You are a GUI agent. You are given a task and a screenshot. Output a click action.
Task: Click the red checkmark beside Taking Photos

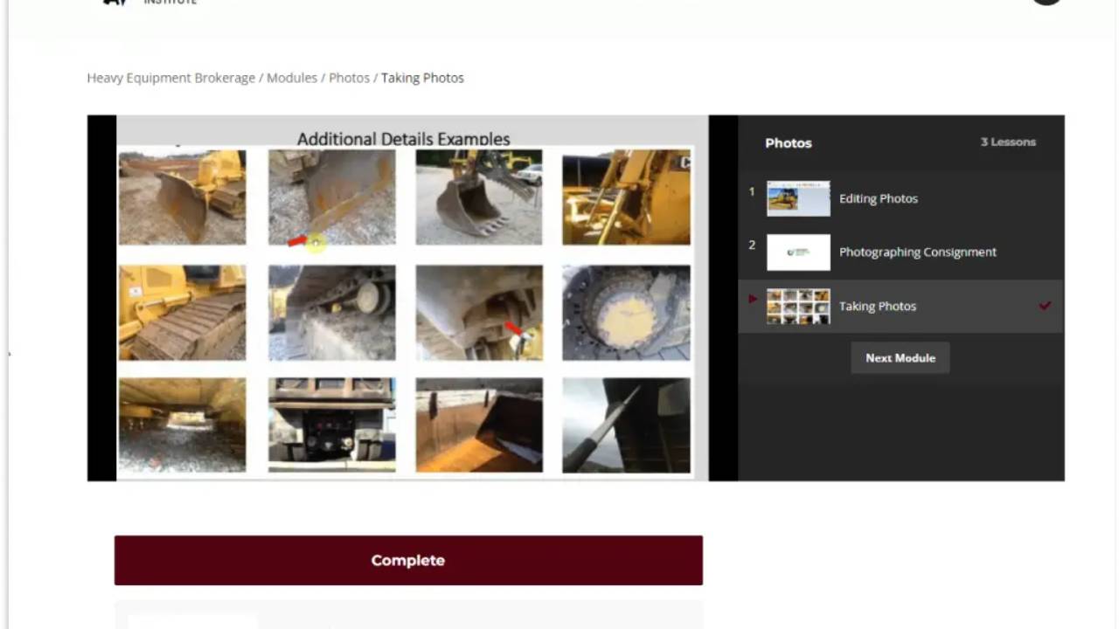point(1045,306)
